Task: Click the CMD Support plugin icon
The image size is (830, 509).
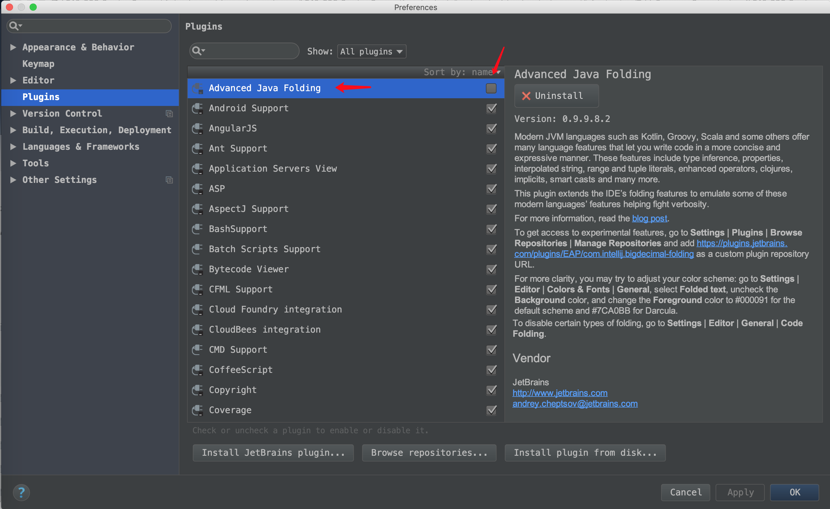Action: 197,350
